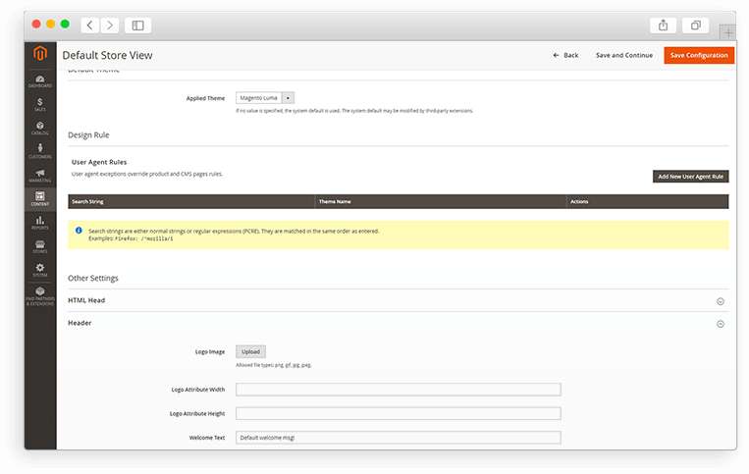Focus the Logo Attribute Height field
749x474 pixels.
click(x=398, y=413)
